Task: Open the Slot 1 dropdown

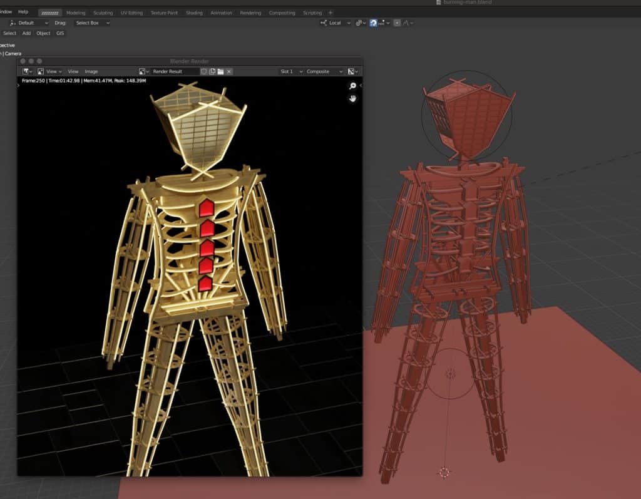Action: pos(291,71)
